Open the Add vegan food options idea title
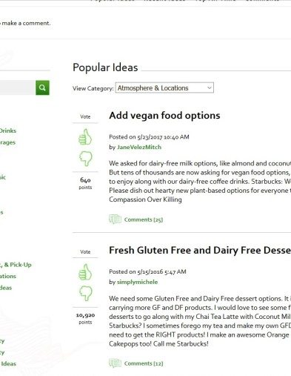 tap(164, 116)
